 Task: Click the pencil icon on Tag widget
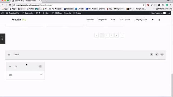(40, 66)
